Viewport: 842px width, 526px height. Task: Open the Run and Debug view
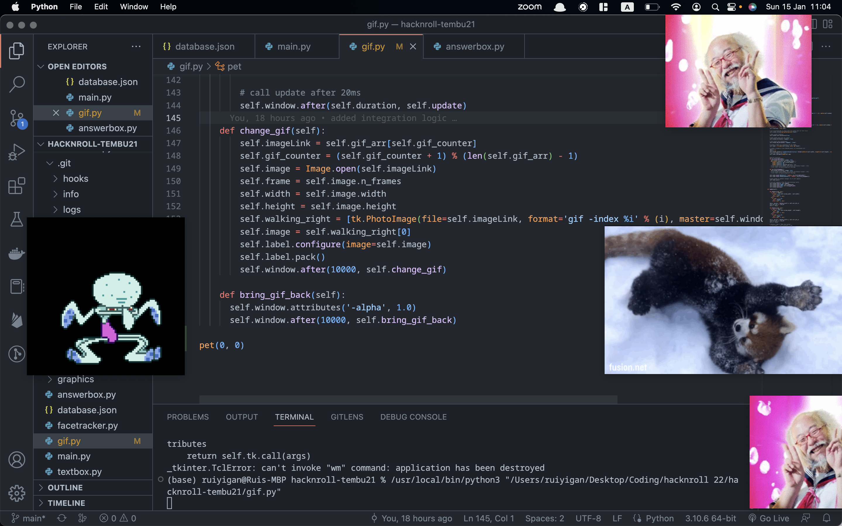click(x=17, y=152)
